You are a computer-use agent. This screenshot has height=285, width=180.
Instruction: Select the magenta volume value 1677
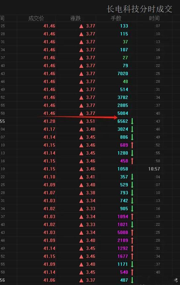tap(123, 256)
